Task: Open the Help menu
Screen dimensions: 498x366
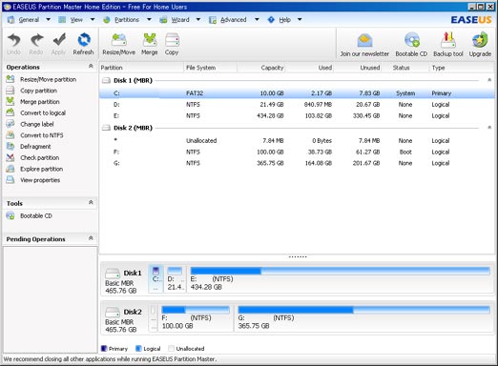Action: (x=284, y=20)
